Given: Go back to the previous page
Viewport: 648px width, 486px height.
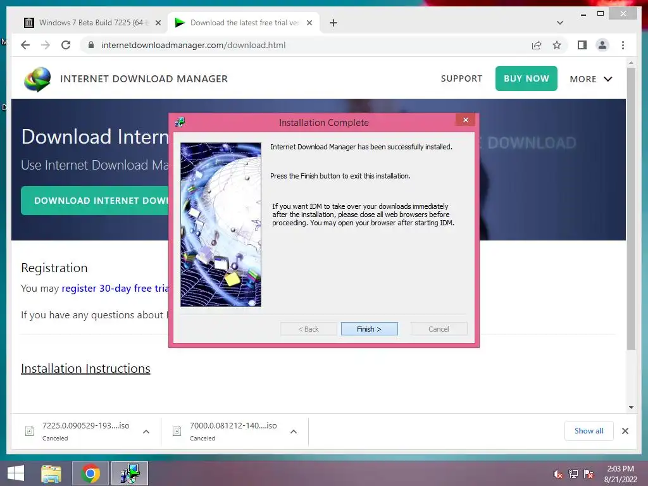Looking at the screenshot, I should point(25,45).
